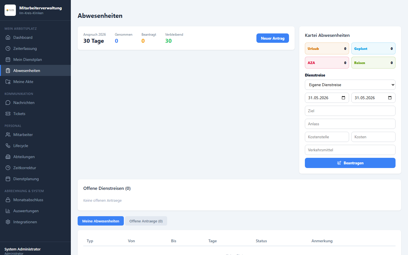Select the AZA category card
The image size is (408, 255).
(327, 63)
